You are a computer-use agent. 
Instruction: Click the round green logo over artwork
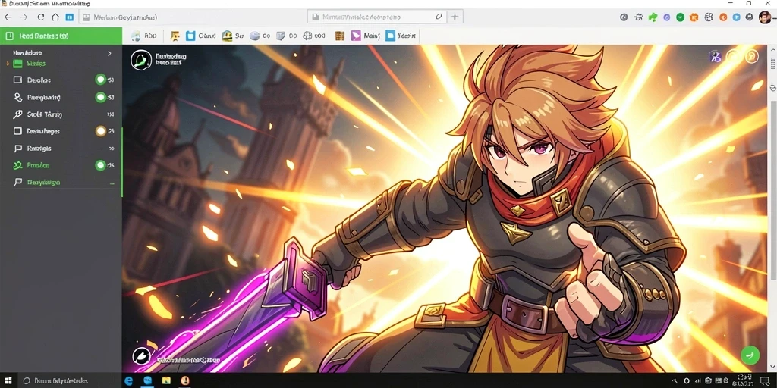pos(140,60)
